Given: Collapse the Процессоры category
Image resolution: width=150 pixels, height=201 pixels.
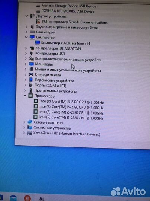Looking at the screenshot, I should coord(25,96).
